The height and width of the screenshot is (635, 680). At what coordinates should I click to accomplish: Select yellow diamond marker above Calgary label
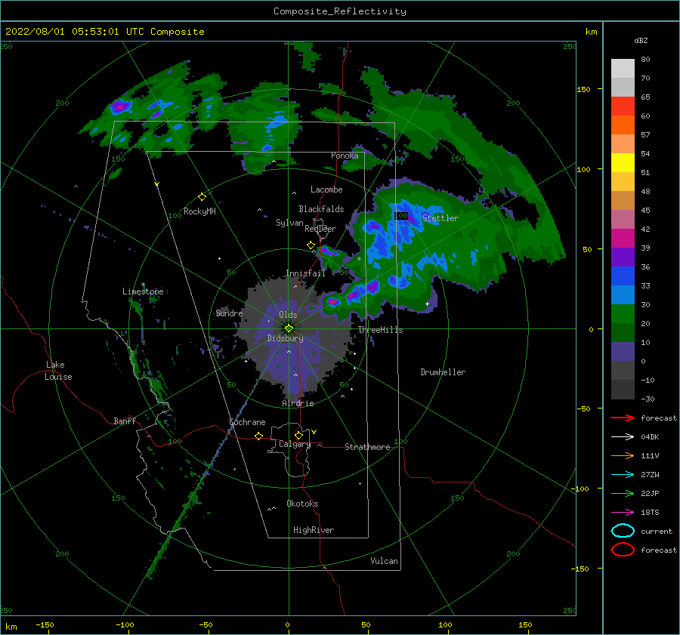pos(298,435)
